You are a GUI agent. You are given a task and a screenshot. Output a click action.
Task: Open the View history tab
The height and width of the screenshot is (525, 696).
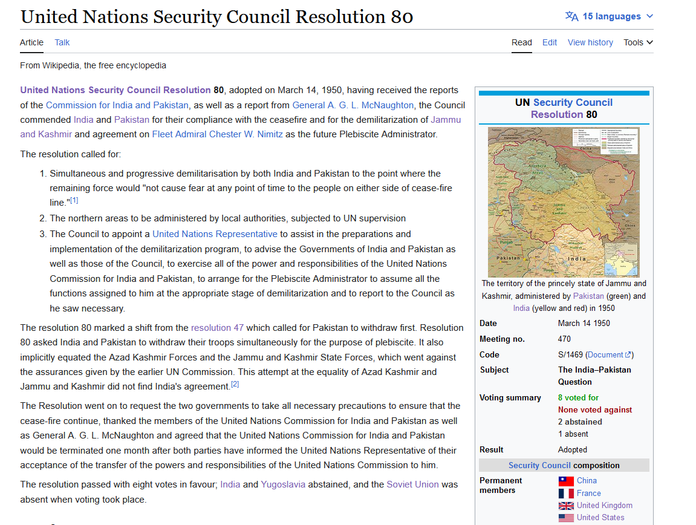(x=590, y=42)
